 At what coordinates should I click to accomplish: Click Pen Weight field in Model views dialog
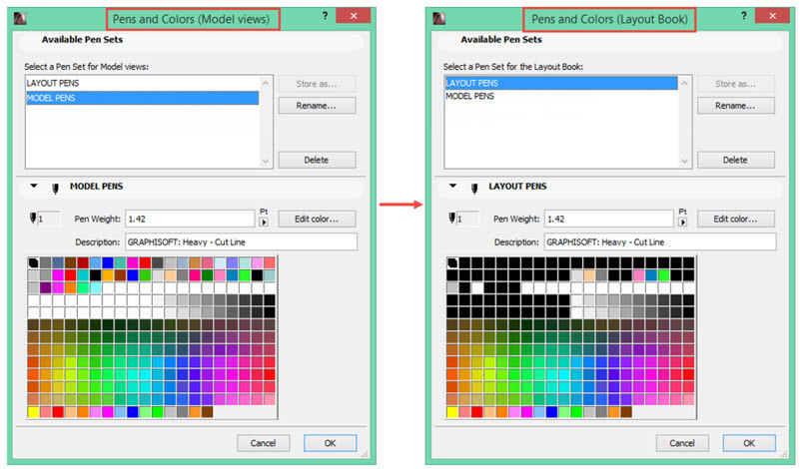(x=190, y=219)
